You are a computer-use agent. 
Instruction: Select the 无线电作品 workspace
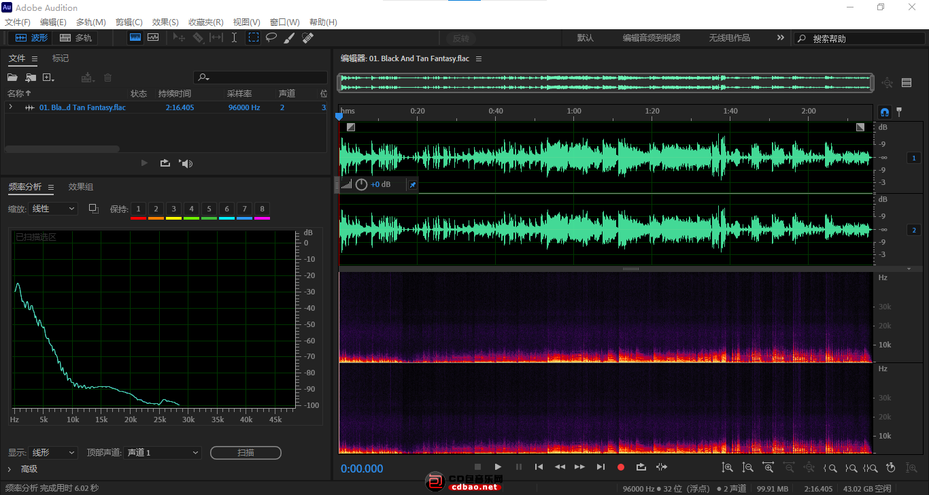click(x=729, y=38)
